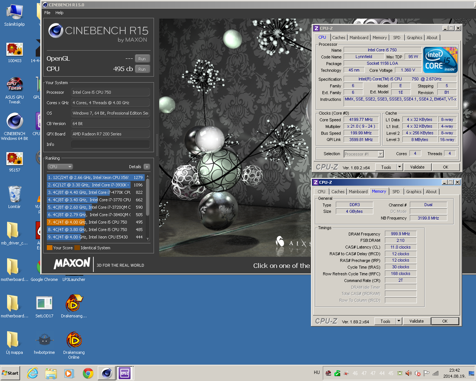The height and width of the screenshot is (381, 476).
Task: Click ranking list scrollbar up arrow
Action: [148, 176]
